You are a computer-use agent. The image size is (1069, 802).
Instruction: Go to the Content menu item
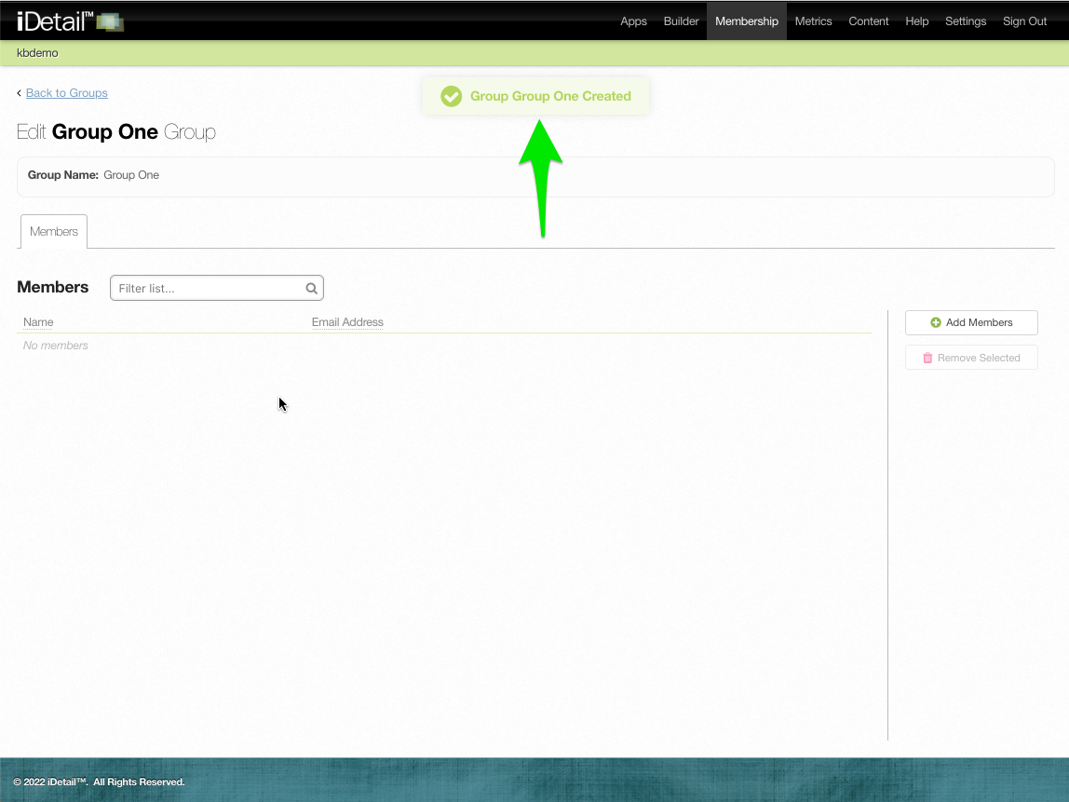[x=869, y=21]
